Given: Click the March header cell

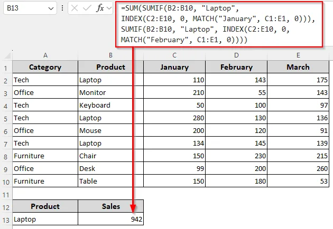Looking at the screenshot, I should tap(298, 67).
